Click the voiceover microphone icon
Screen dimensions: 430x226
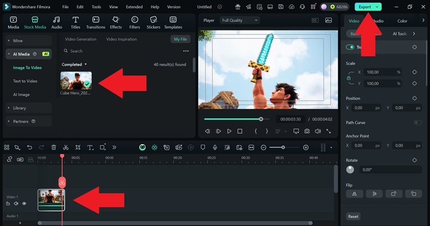215,147
